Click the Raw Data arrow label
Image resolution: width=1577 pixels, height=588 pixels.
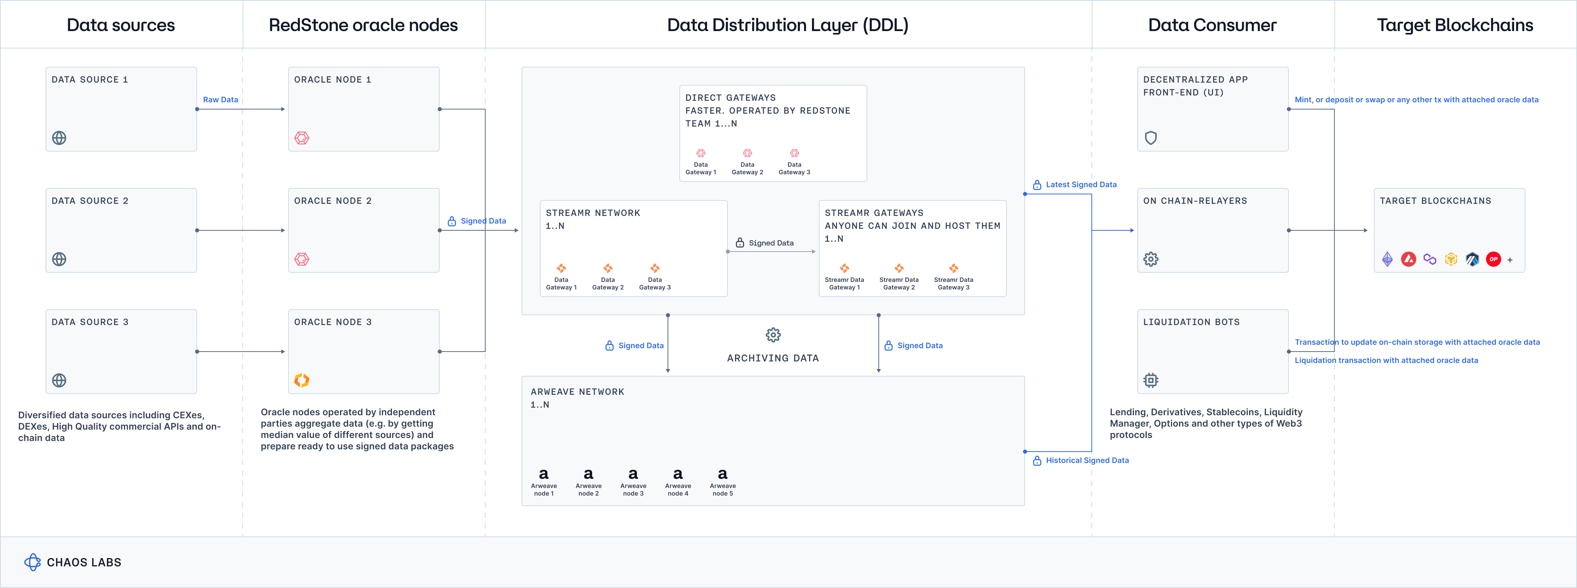(x=220, y=99)
